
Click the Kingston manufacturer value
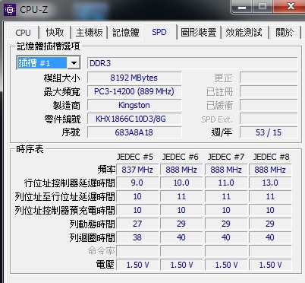point(134,105)
